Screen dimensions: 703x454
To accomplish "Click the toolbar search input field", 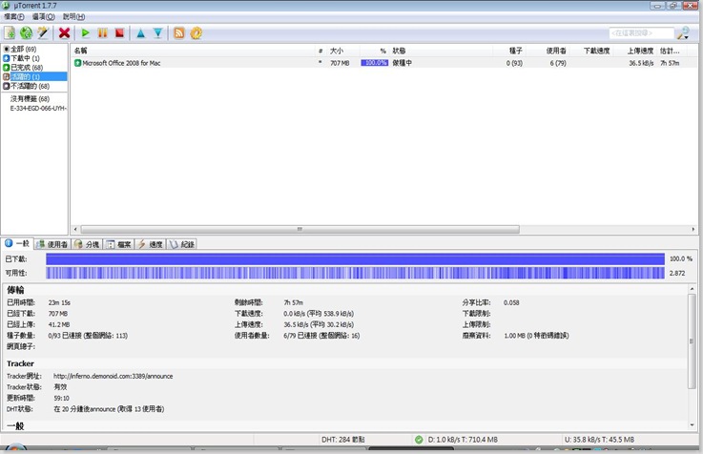I will 642,32.
